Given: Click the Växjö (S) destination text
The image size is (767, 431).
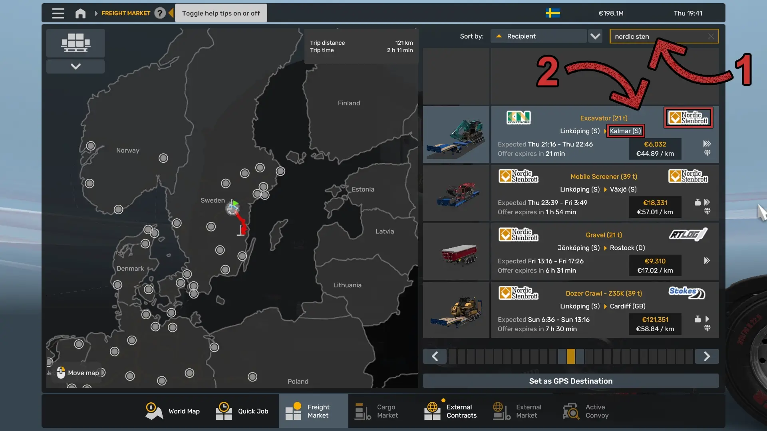Looking at the screenshot, I should click(623, 189).
